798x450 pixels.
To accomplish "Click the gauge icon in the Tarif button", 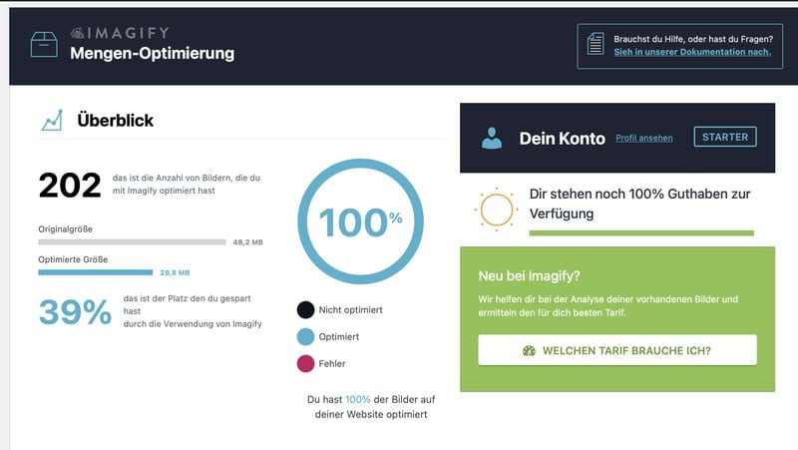I will pyautogui.click(x=529, y=351).
